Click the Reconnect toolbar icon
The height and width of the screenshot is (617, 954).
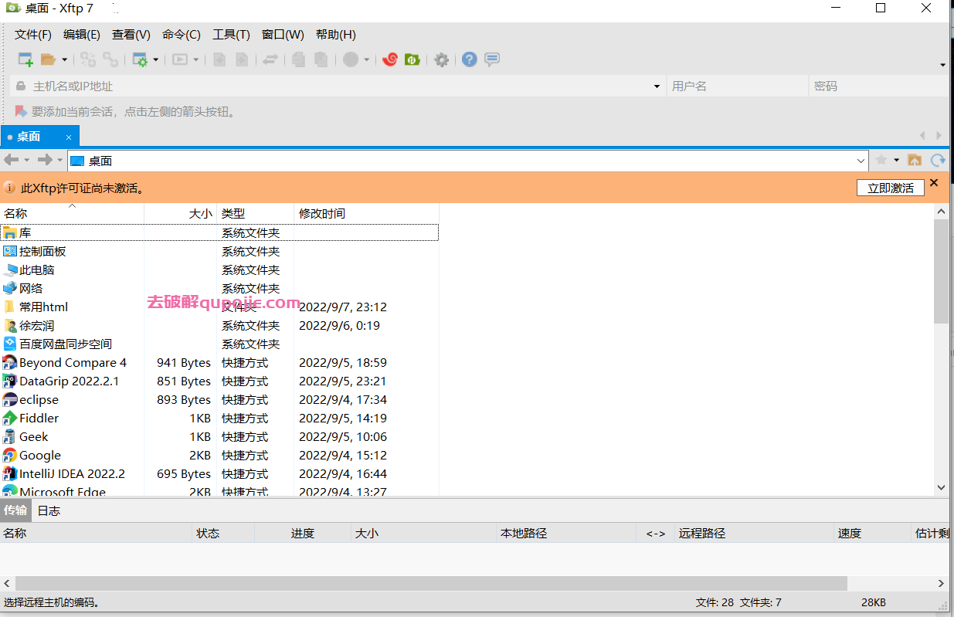click(x=88, y=59)
